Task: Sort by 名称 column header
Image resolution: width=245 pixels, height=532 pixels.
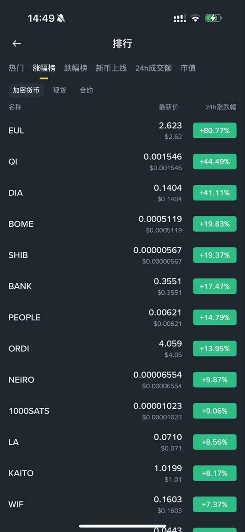Action: tap(15, 107)
